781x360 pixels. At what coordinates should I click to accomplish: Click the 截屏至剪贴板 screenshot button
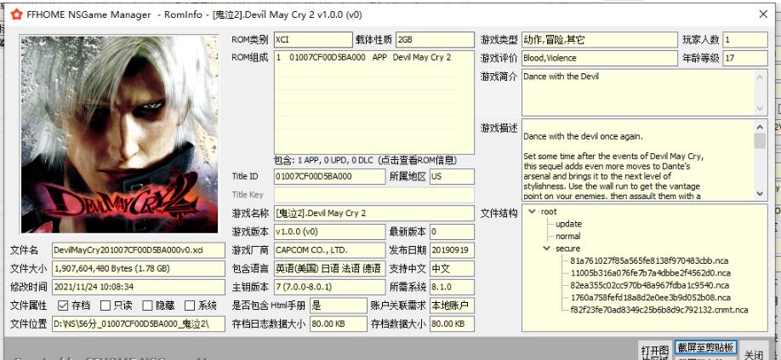705,347
